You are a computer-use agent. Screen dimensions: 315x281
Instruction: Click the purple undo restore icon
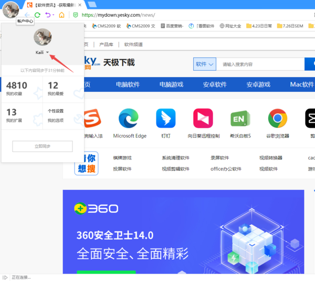(x=48, y=15)
